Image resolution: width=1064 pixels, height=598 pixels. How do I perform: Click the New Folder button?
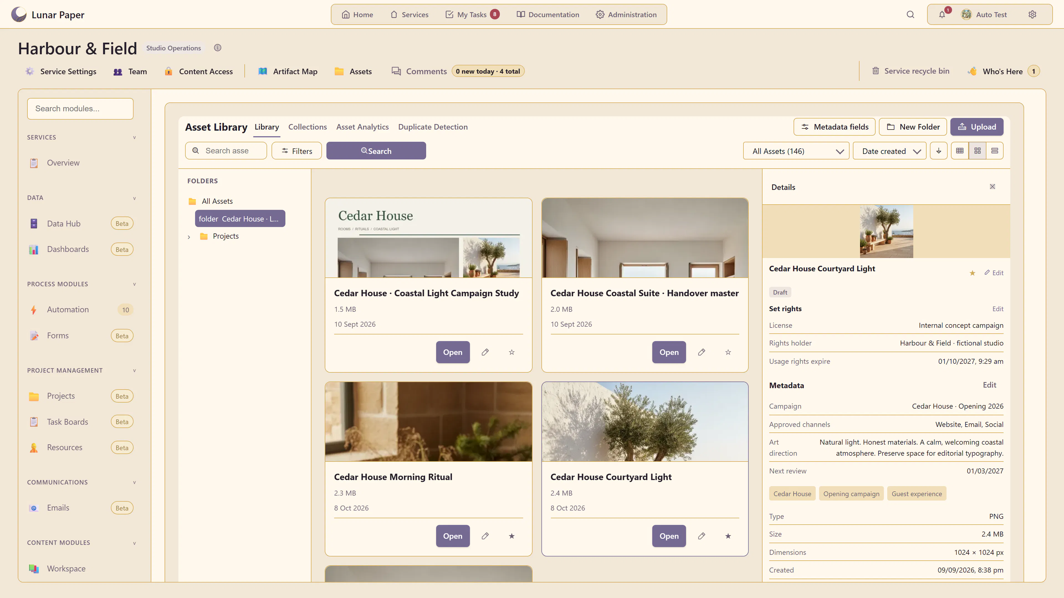click(x=913, y=127)
